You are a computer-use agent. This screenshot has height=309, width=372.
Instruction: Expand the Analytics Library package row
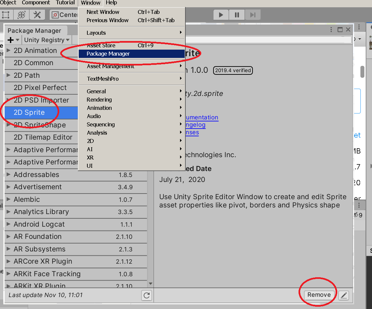tap(9, 211)
